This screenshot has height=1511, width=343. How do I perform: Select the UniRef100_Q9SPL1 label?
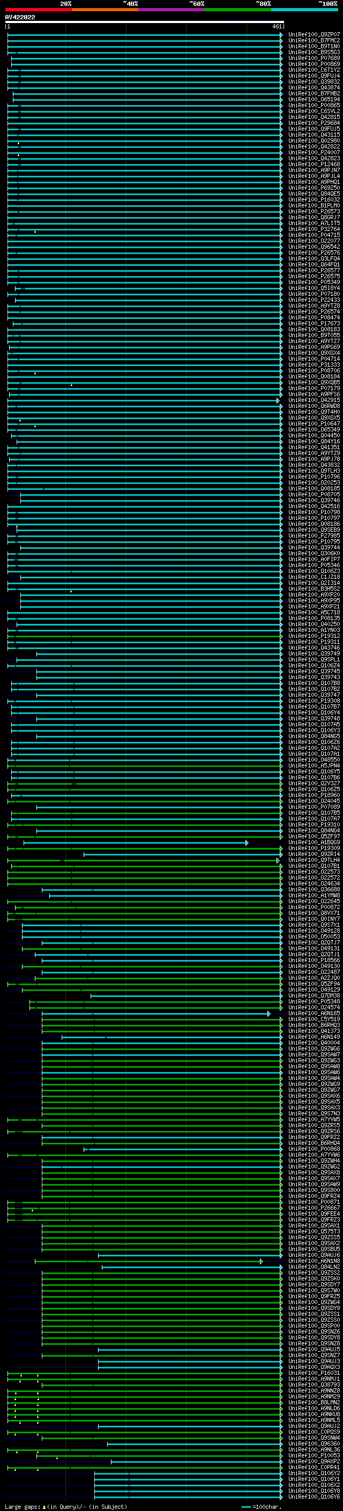coord(314,659)
